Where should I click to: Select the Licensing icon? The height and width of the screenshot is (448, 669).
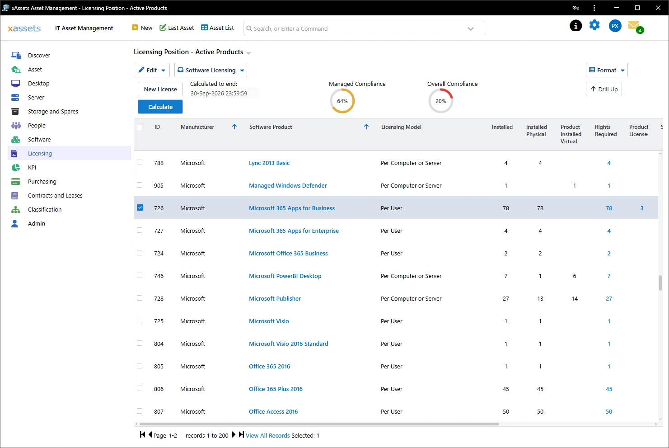click(x=14, y=154)
